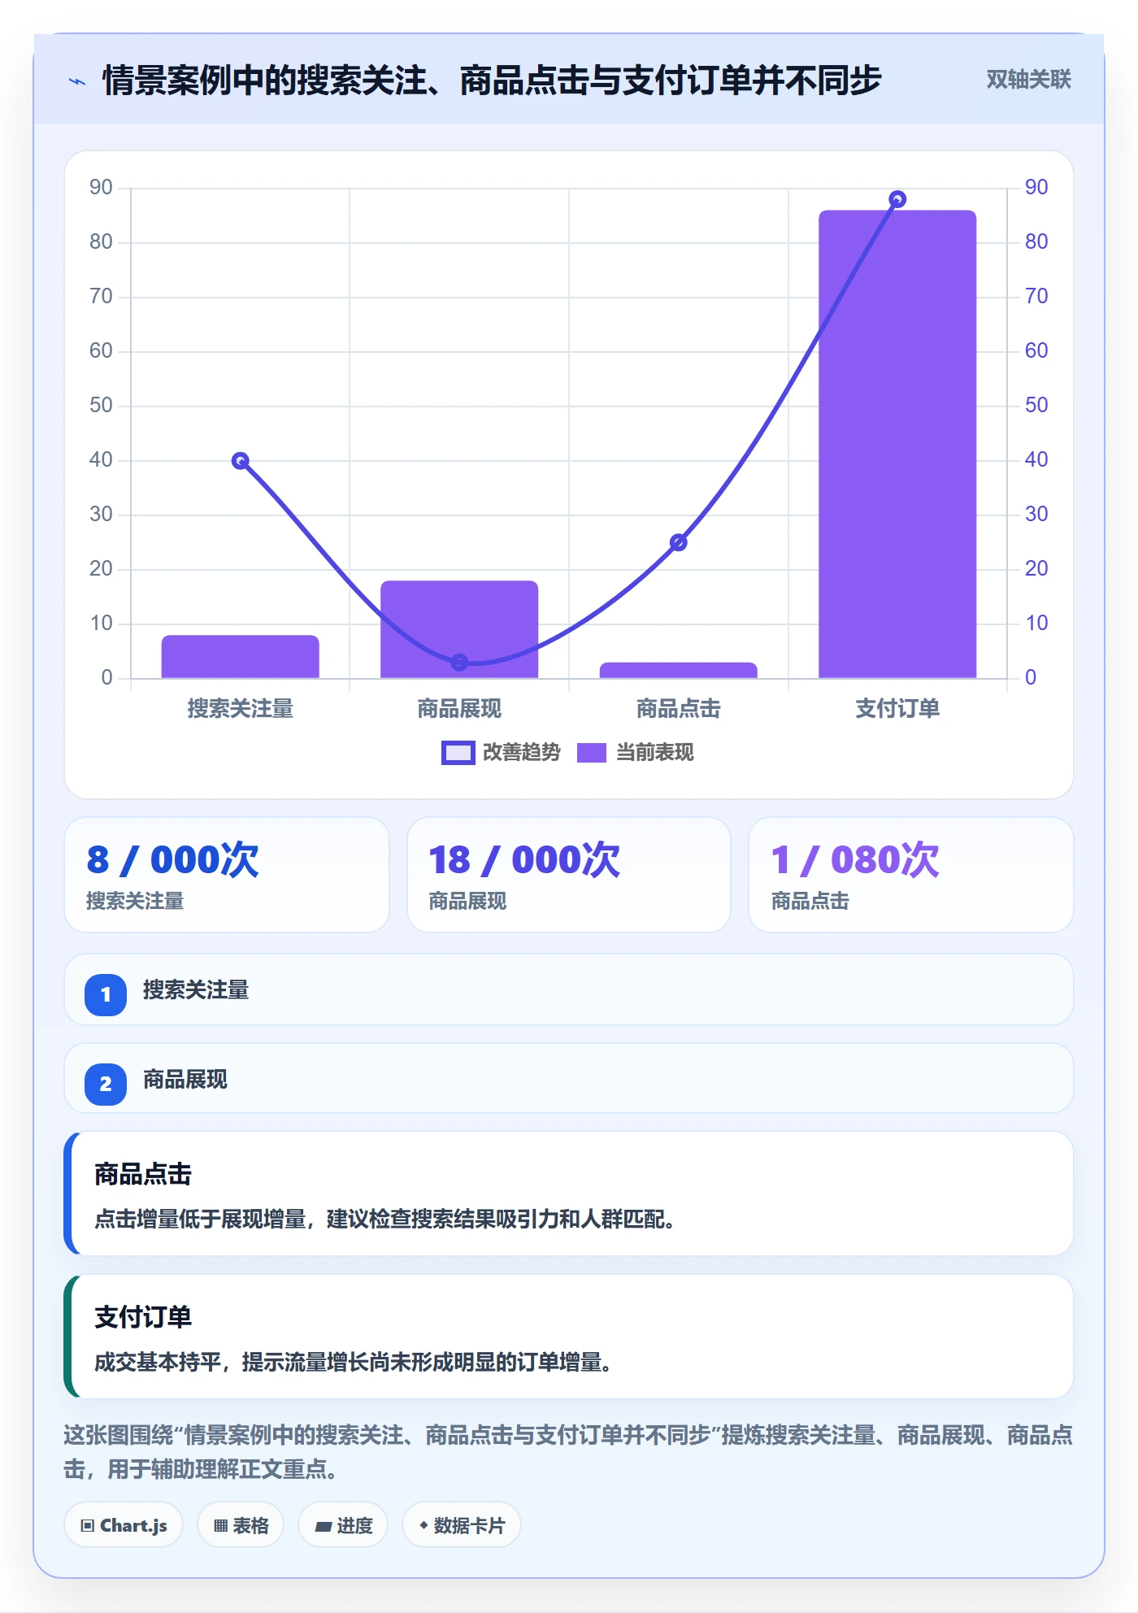
Task: Click the line point on the 商品展现 bar
Action: (x=459, y=663)
